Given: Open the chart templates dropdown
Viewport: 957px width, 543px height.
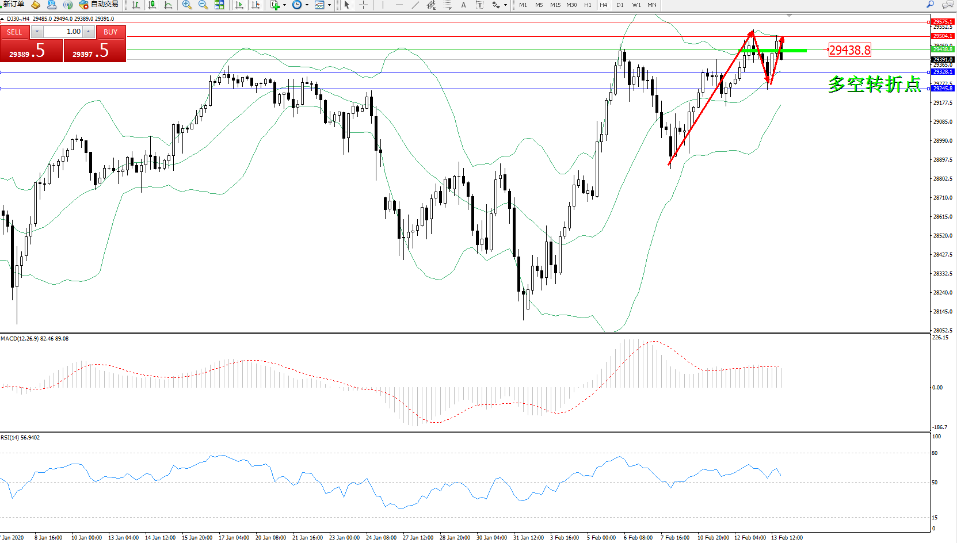Looking at the screenshot, I should click(x=329, y=5).
